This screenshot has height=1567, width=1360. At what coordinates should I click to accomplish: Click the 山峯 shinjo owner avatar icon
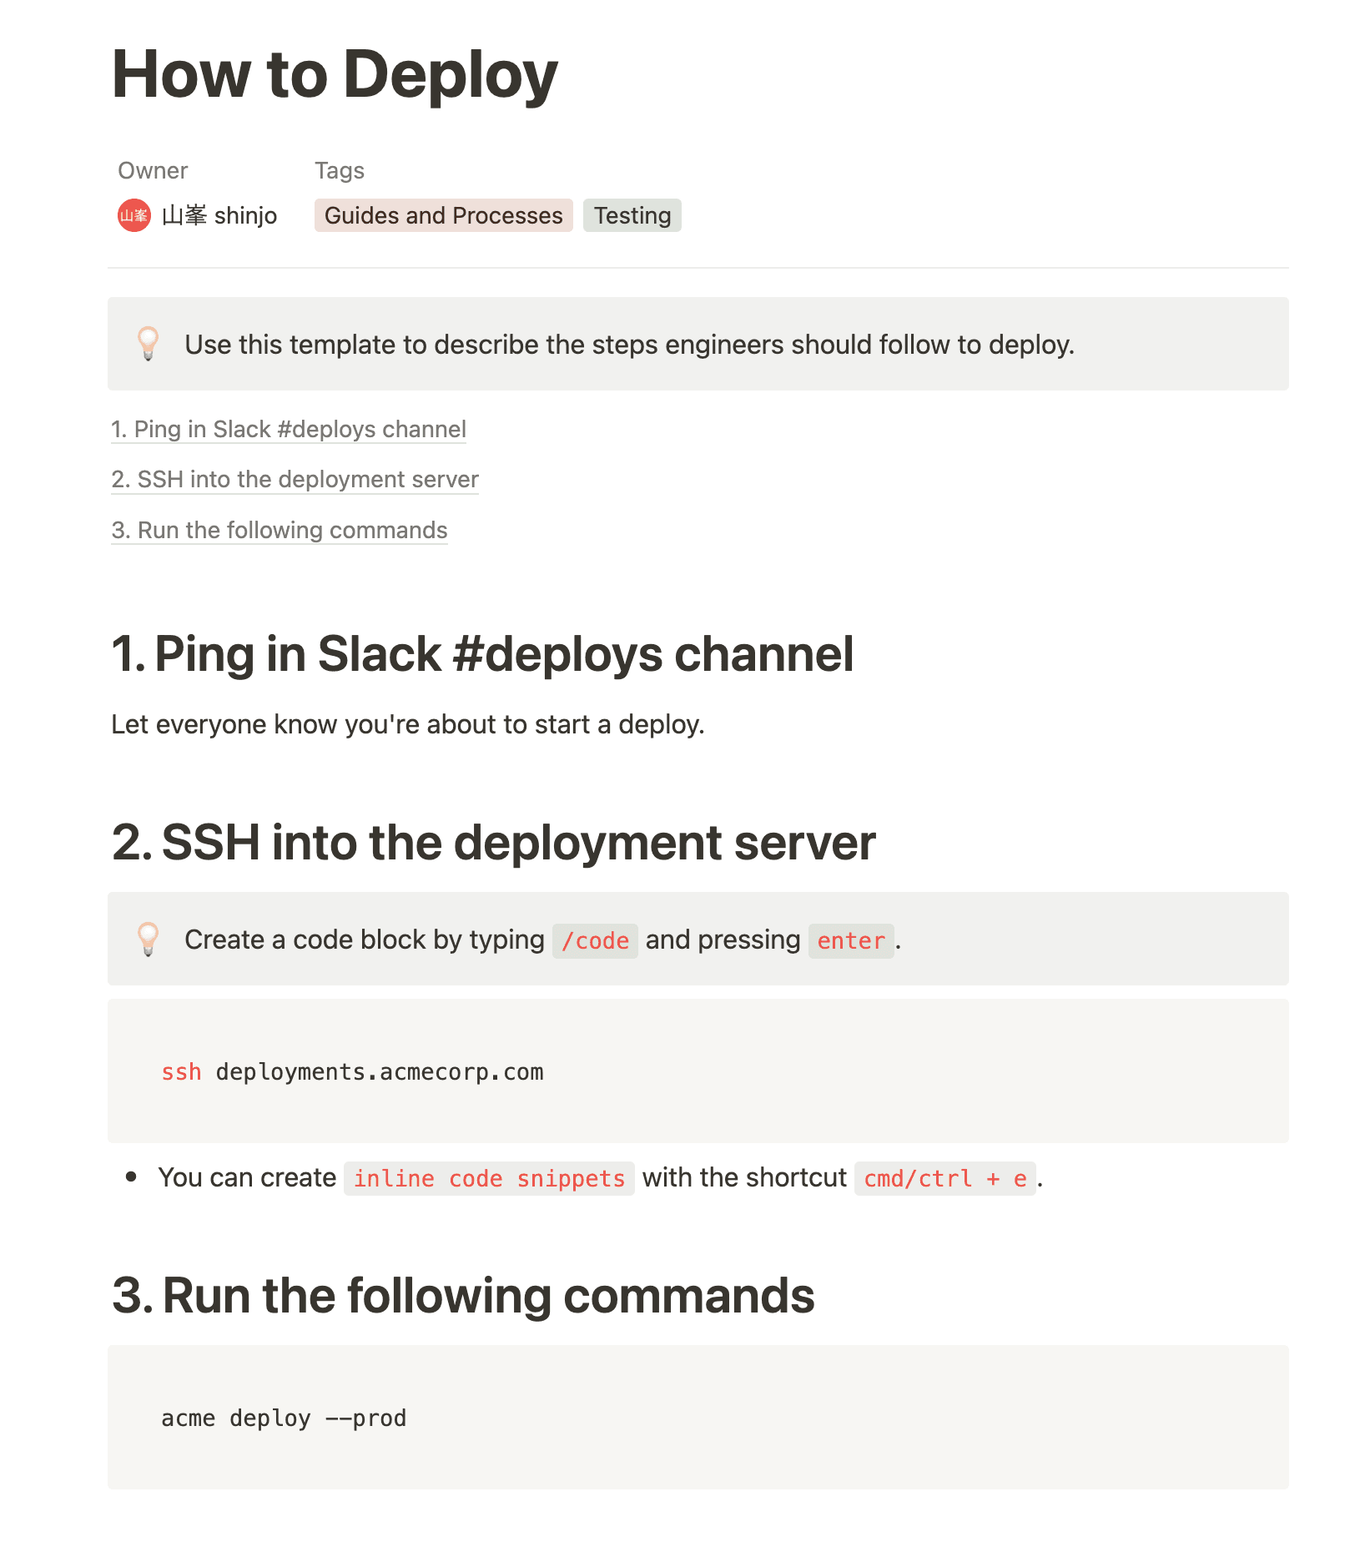(133, 215)
